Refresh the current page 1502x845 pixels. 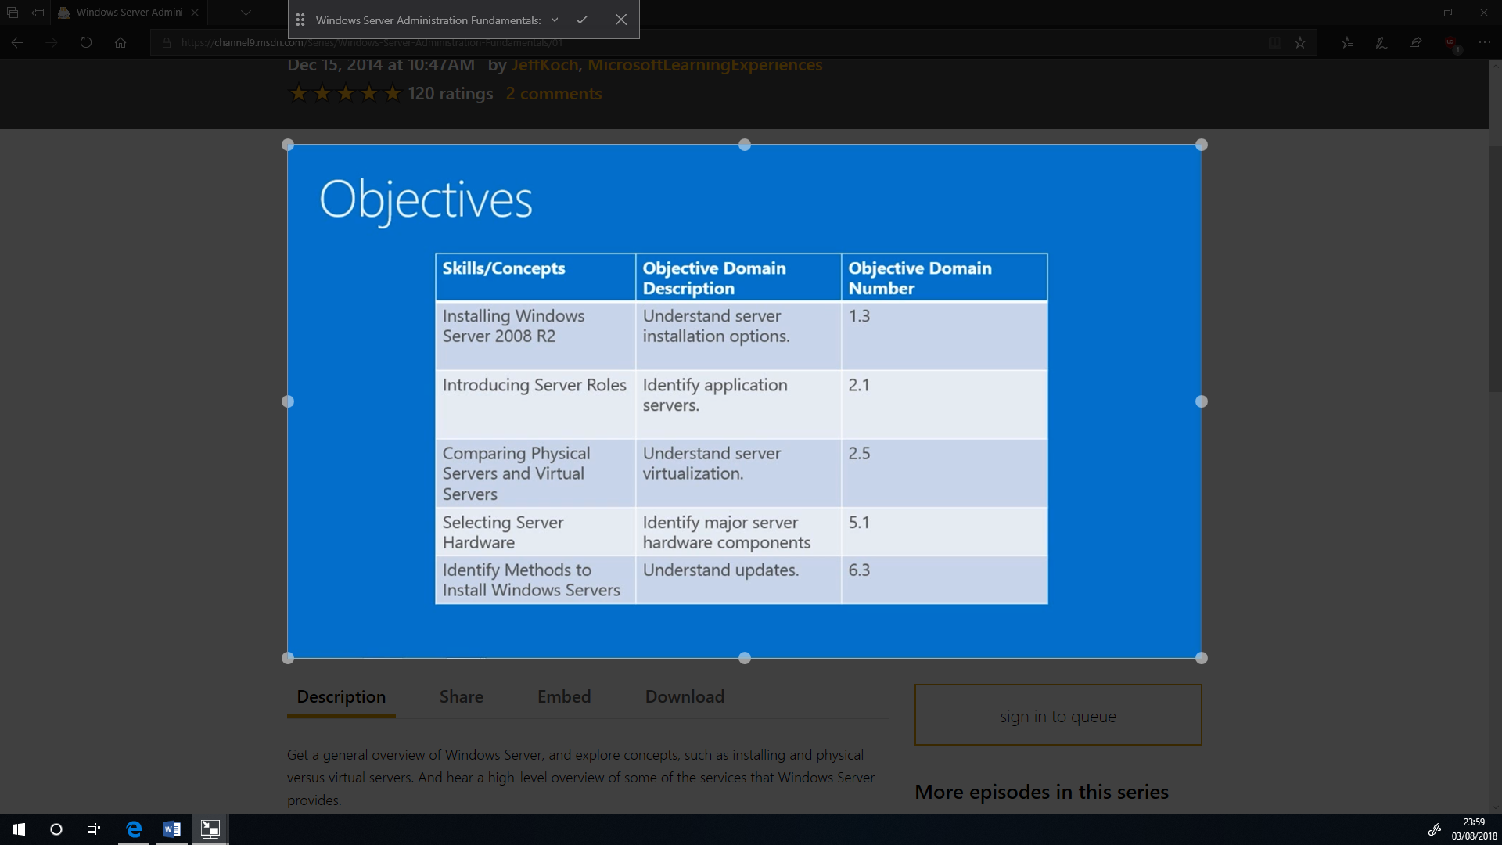pyautogui.click(x=86, y=43)
